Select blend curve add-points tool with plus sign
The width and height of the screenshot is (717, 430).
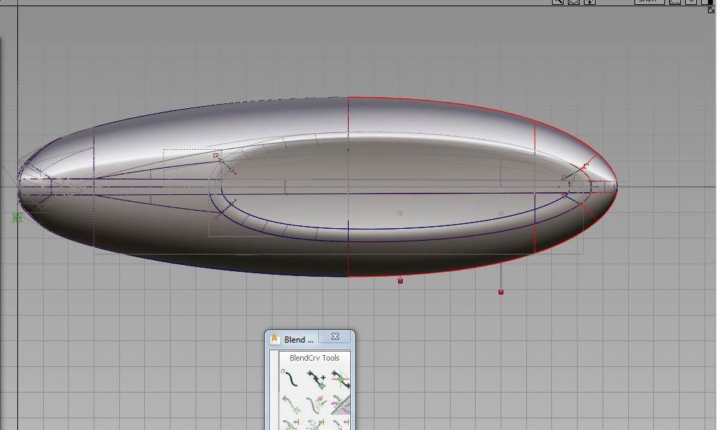click(x=316, y=379)
